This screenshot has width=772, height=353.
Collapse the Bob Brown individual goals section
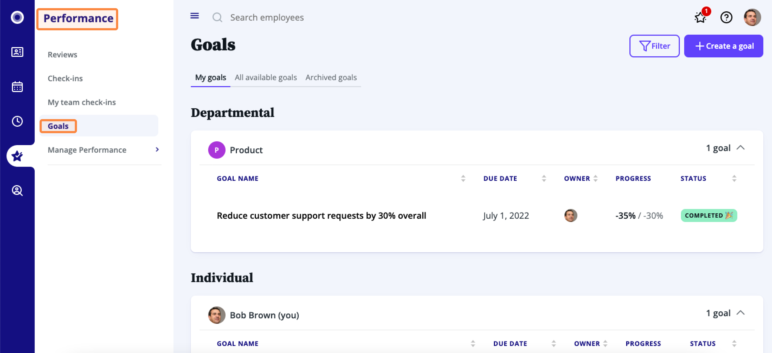point(740,313)
